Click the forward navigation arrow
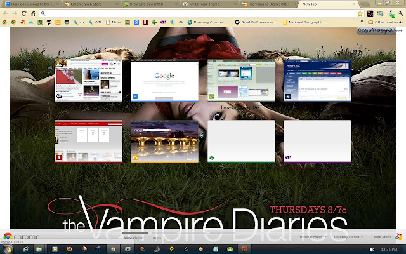Screen dimensions: 406x254 [x=15, y=13]
